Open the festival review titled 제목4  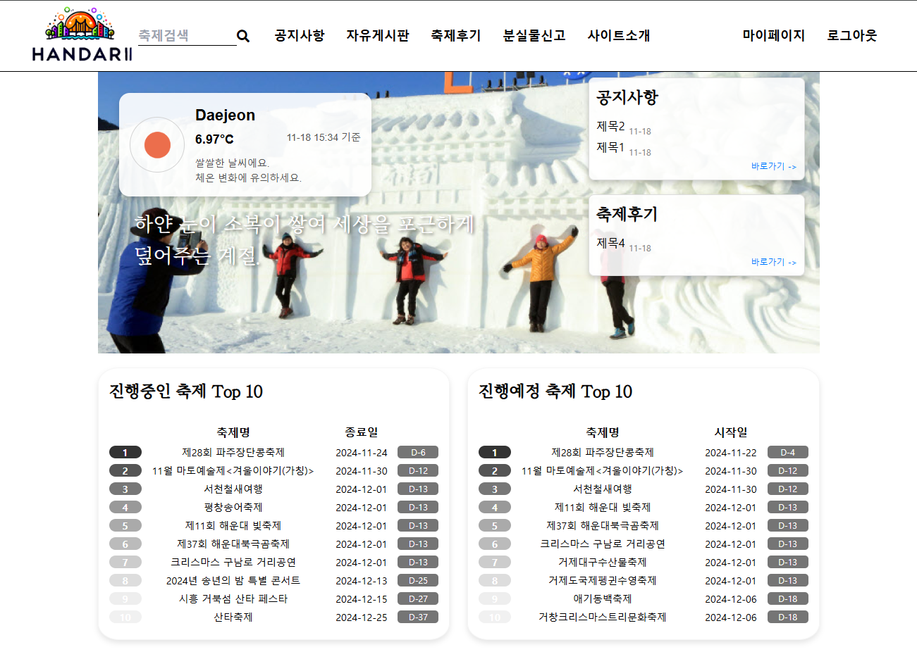610,243
